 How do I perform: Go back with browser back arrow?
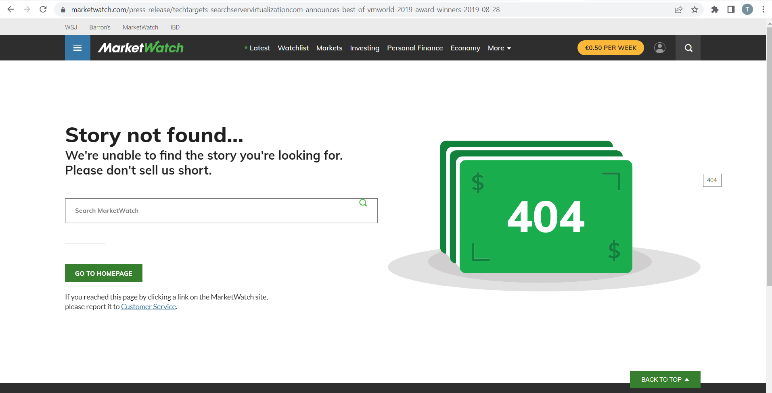11,9
